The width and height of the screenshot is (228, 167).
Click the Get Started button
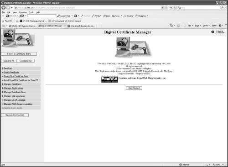[x=134, y=88]
